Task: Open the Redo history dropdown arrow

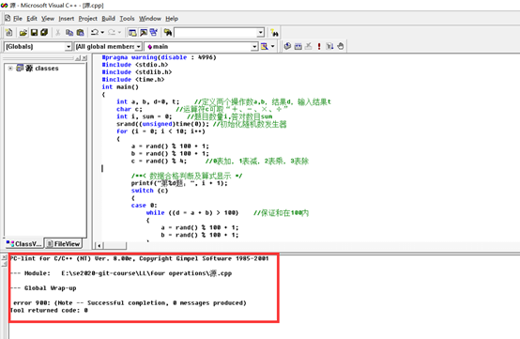Action: click(119, 33)
